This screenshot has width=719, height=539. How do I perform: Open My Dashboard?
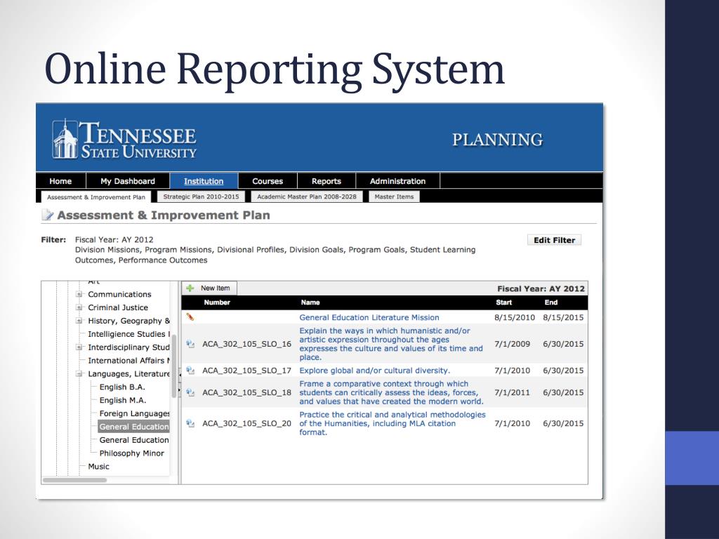(x=128, y=181)
